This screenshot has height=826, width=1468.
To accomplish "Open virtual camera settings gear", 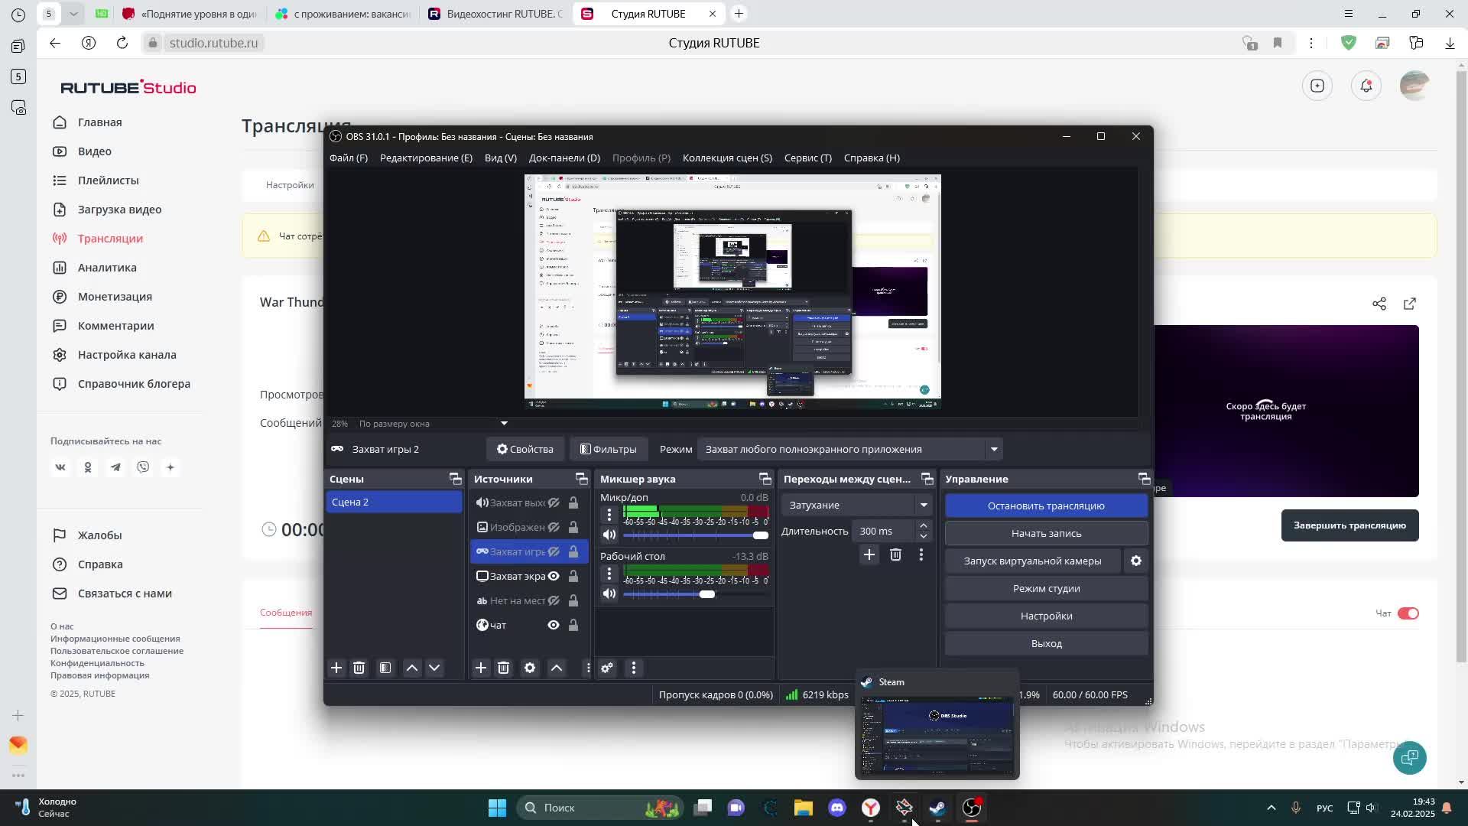I will (x=1136, y=561).
